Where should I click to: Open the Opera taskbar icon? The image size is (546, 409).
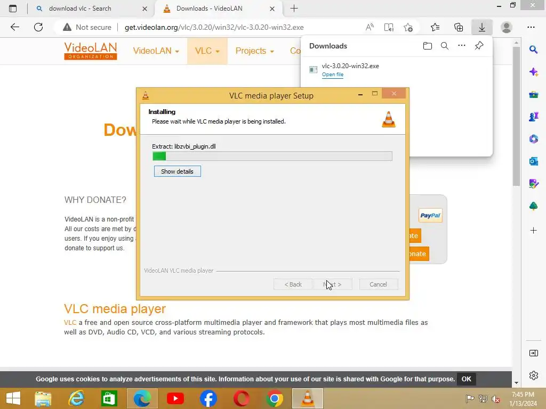point(242,398)
